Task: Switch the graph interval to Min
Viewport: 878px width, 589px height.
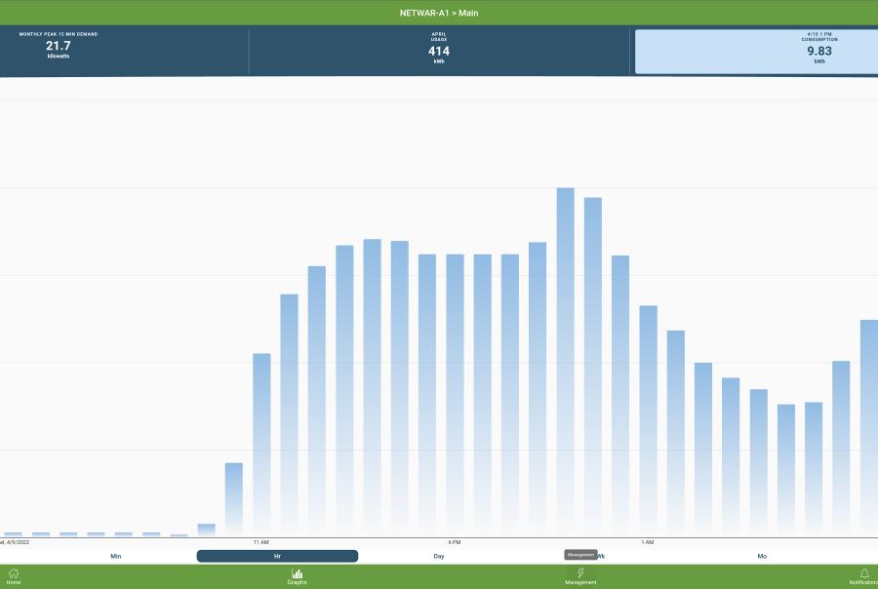Action: coord(116,556)
